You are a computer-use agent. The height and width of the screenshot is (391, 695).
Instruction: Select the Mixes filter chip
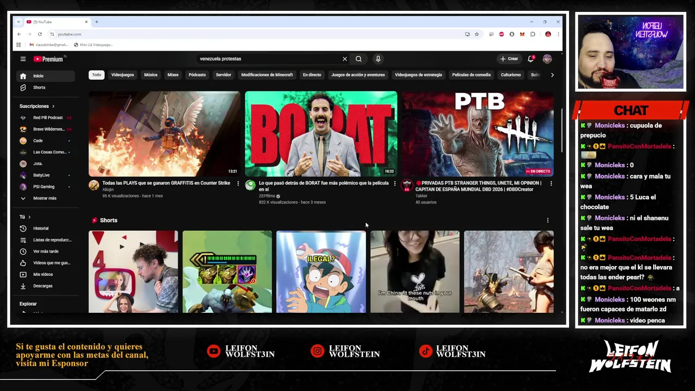point(173,75)
